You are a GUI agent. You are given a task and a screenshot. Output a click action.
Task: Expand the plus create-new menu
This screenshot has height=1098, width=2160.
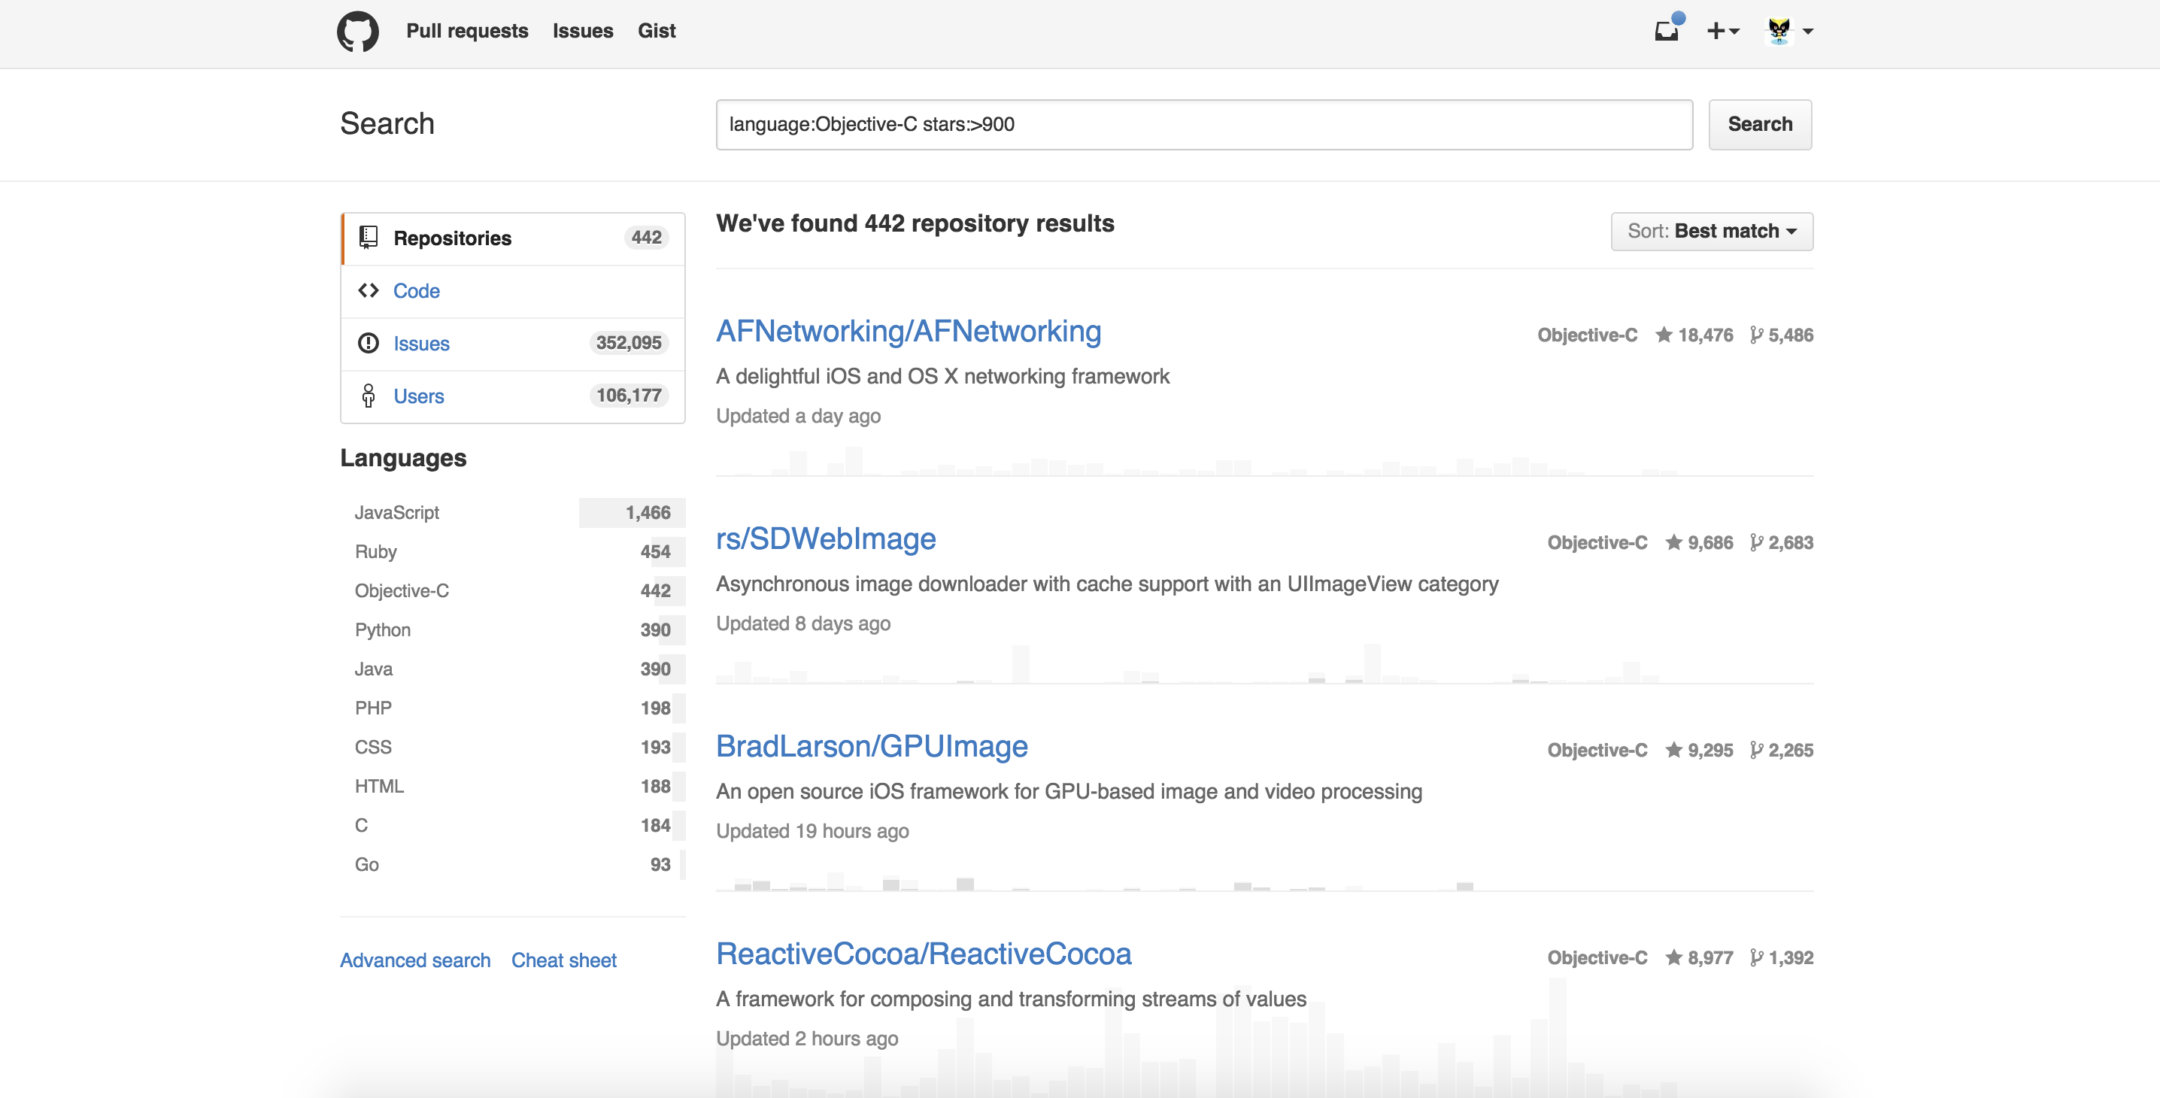click(x=1723, y=31)
